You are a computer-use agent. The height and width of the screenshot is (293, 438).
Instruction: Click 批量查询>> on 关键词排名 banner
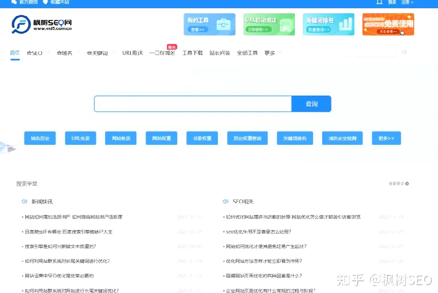click(319, 29)
